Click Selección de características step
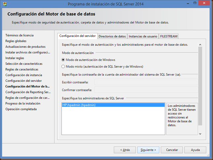The height and width of the screenshot is (160, 213). tap(24, 64)
